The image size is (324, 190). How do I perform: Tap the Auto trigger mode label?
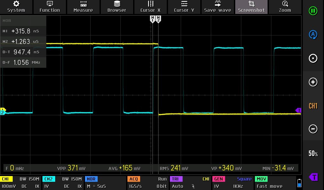point(178,186)
